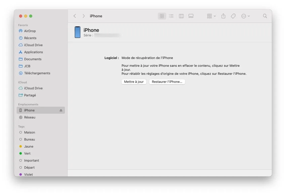The image size is (286, 195).
Task: Go forward with the right chevron
Action: coord(84,16)
